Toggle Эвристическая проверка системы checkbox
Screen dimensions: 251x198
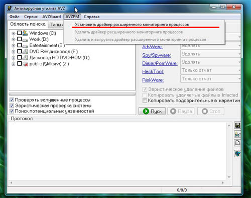(x=12, y=106)
